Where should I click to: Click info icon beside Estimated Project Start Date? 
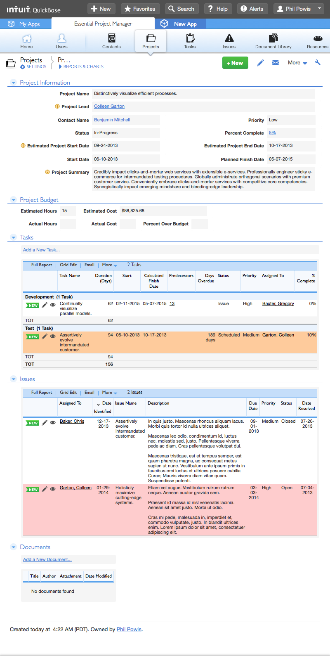[x=23, y=146]
